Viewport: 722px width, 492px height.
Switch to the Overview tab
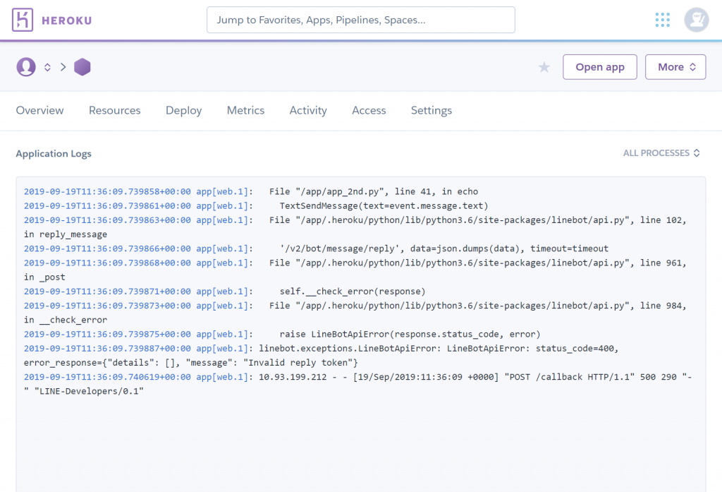click(39, 110)
